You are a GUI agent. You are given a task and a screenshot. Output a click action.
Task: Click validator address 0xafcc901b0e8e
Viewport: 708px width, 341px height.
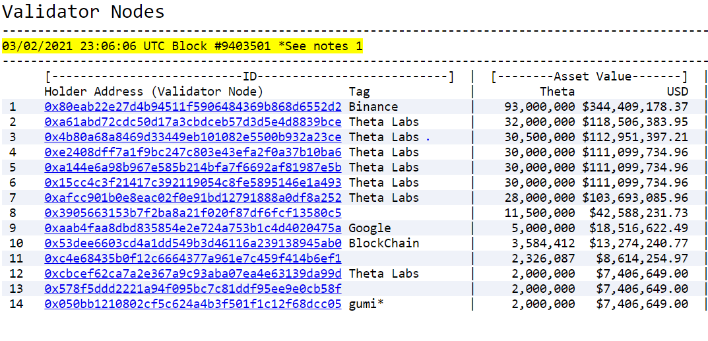193,198
